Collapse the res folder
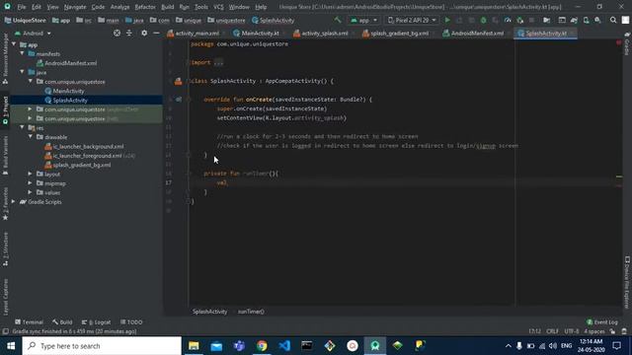This screenshot has height=355, width=632. 22,127
